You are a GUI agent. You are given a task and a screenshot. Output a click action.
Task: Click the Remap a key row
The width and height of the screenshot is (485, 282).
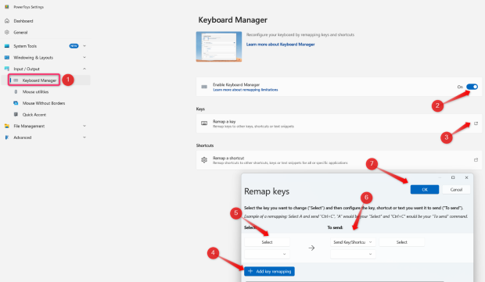[339, 123]
